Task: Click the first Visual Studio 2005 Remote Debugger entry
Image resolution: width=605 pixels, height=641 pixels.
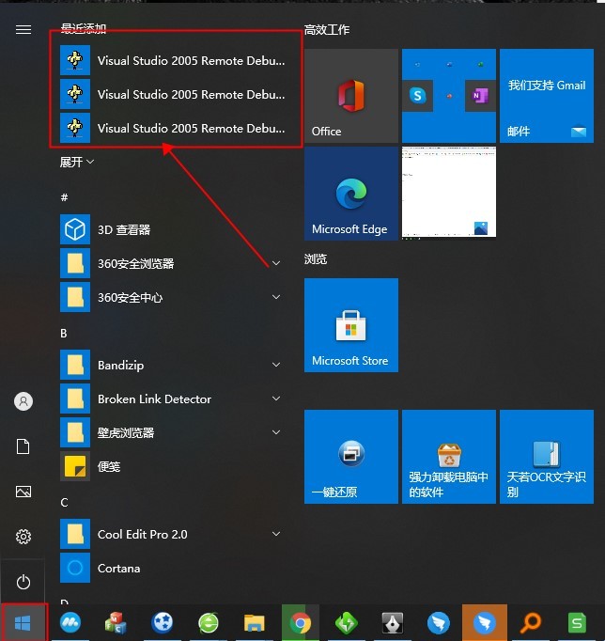Action: pyautogui.click(x=178, y=60)
